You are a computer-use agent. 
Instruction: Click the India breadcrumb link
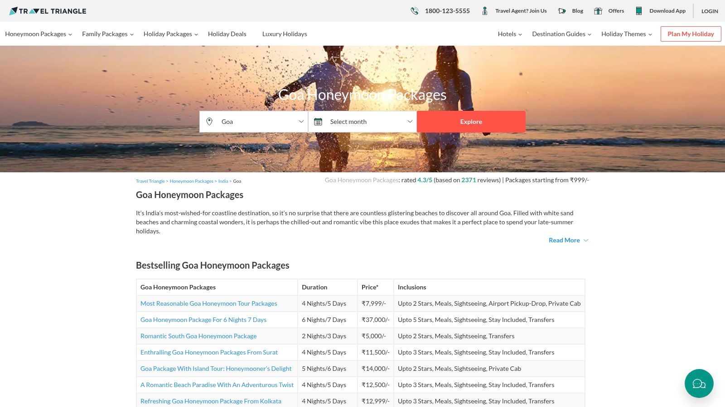[223, 181]
